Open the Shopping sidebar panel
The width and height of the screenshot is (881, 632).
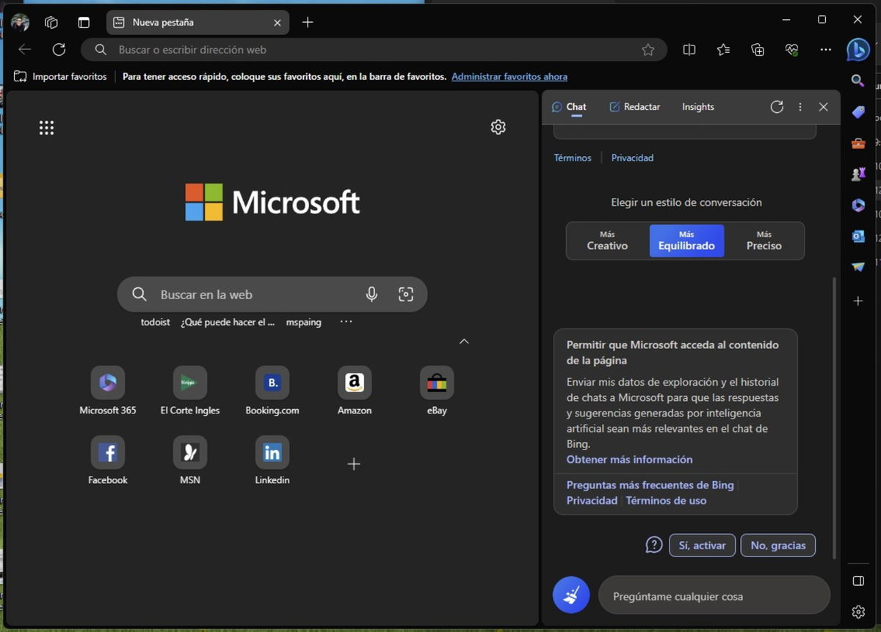click(857, 111)
